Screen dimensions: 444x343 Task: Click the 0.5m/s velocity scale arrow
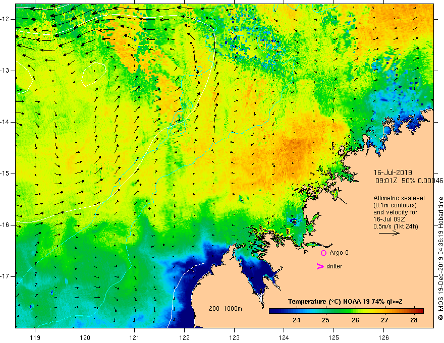click(x=389, y=233)
